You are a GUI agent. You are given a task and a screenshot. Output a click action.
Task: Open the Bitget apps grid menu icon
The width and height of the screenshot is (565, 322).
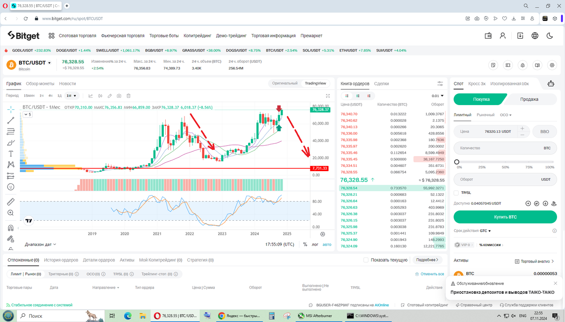click(x=51, y=35)
